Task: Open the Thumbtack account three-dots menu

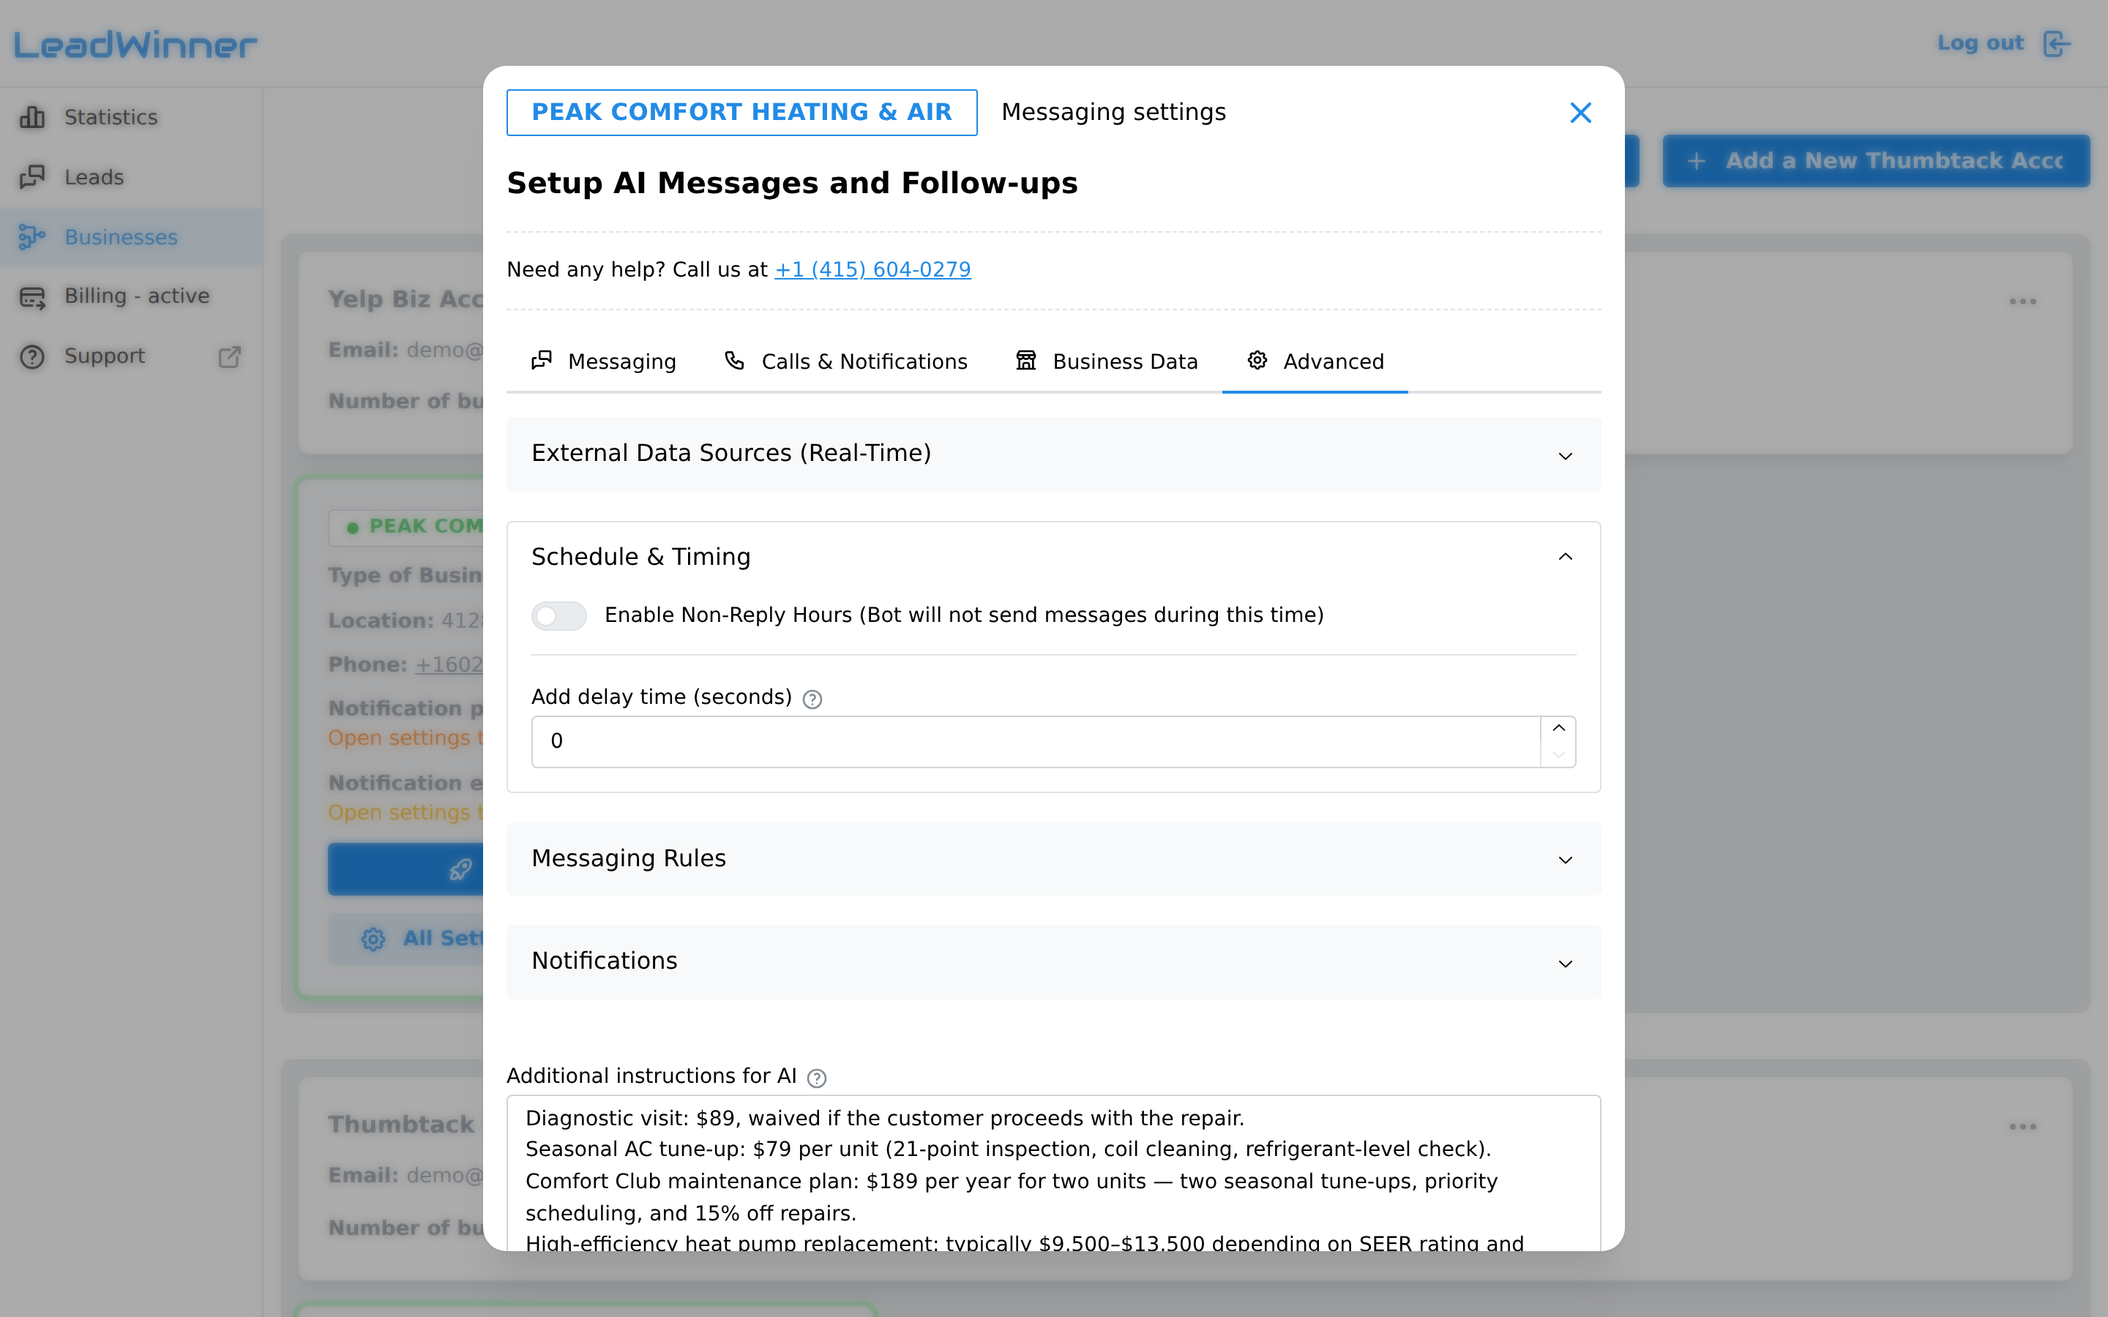Action: click(x=2022, y=1127)
